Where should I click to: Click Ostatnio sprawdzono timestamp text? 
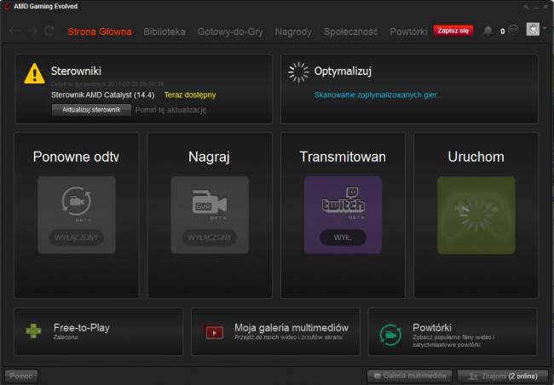(107, 84)
